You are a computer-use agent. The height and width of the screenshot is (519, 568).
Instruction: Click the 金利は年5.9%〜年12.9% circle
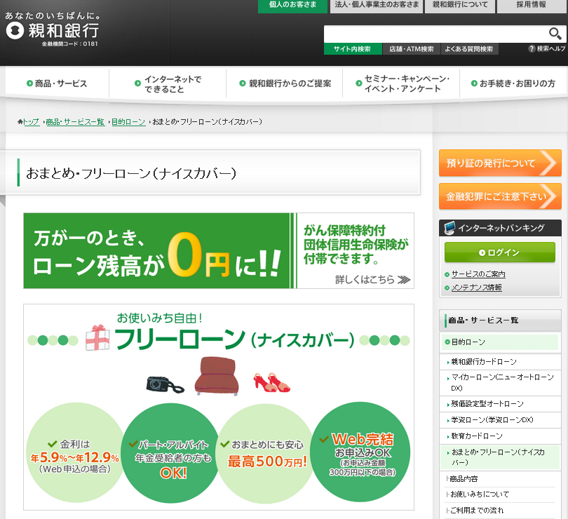[75, 452]
